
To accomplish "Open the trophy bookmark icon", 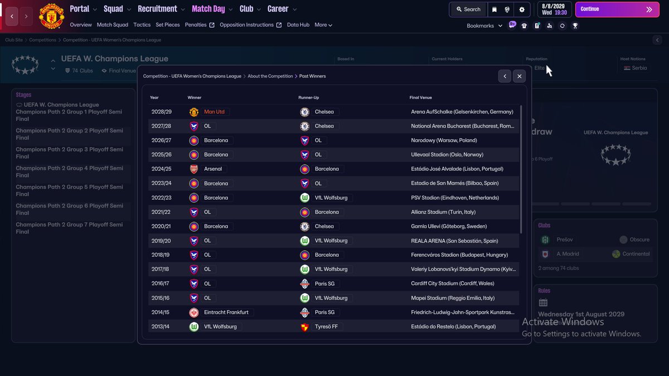I will click(x=575, y=26).
